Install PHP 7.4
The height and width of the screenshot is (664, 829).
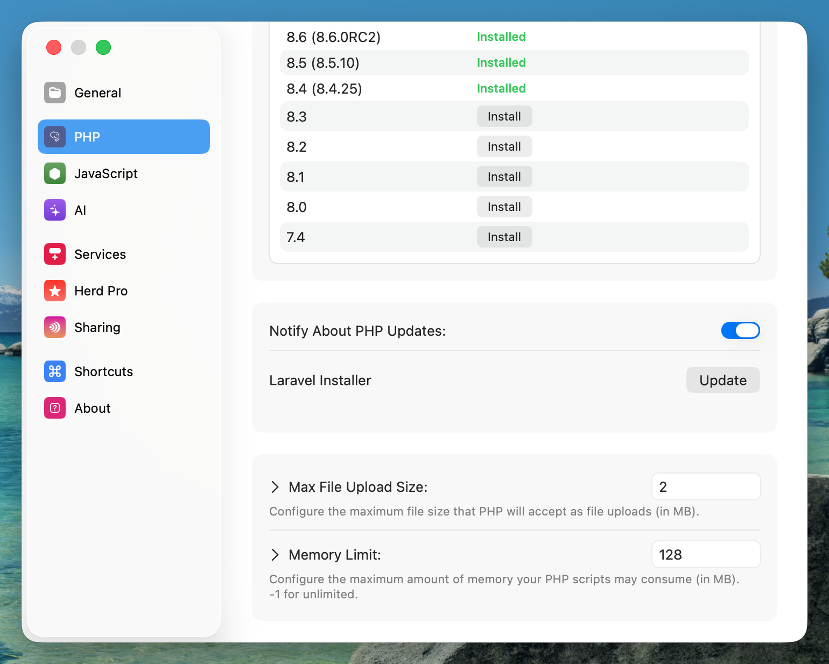coord(504,237)
